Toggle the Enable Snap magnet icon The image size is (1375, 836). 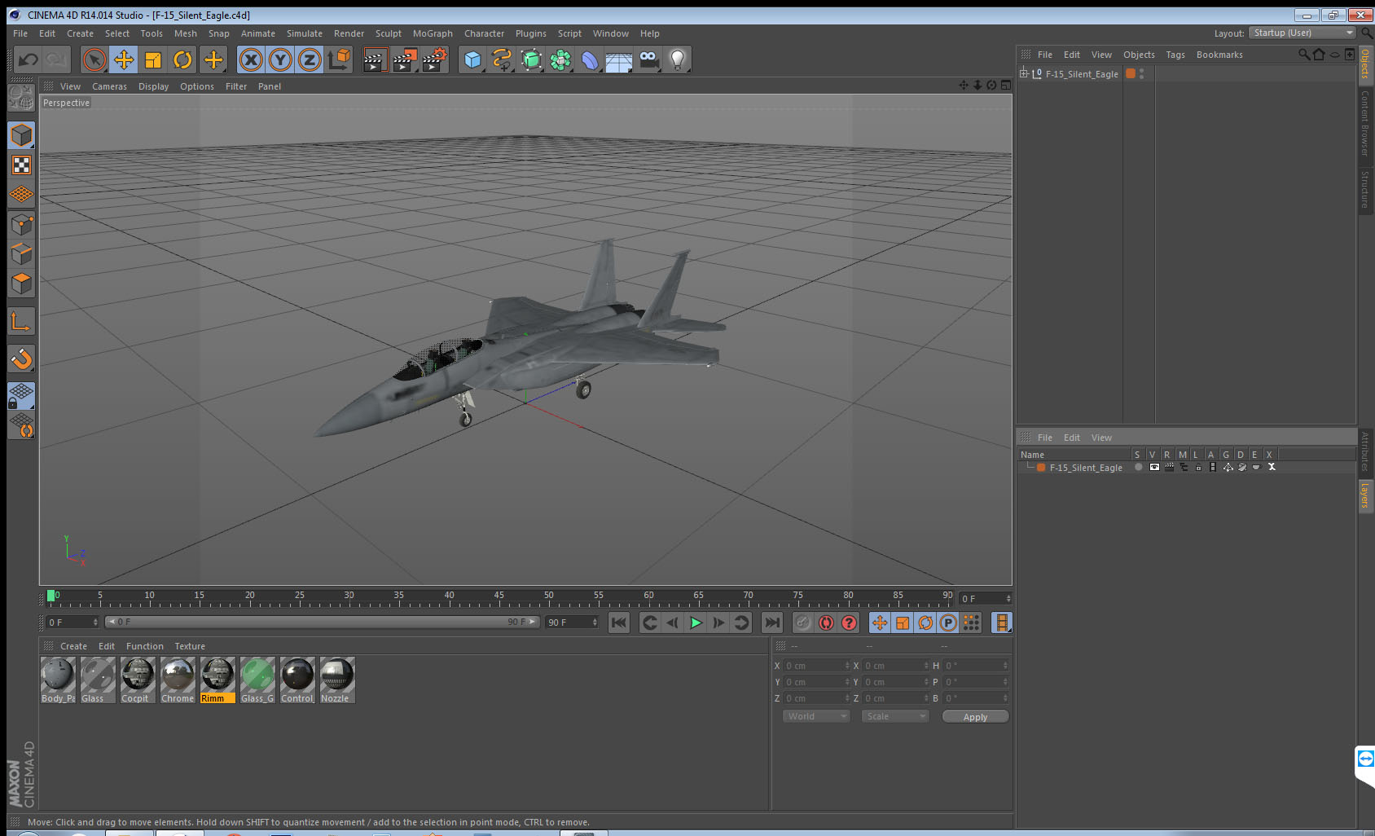coord(21,359)
